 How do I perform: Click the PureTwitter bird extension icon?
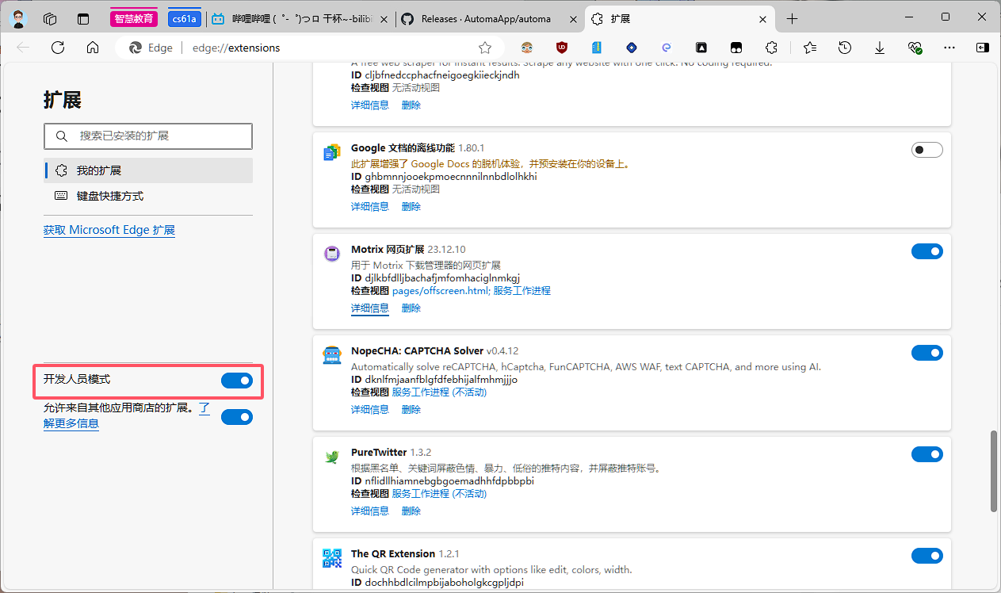tap(332, 457)
